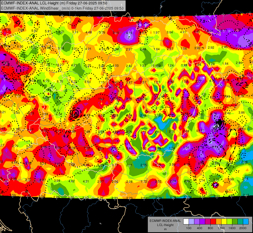Image resolution: width=253 pixels, height=233 pixels.
Task: Click the wind shear value "6.79"
Action: pos(241,96)
